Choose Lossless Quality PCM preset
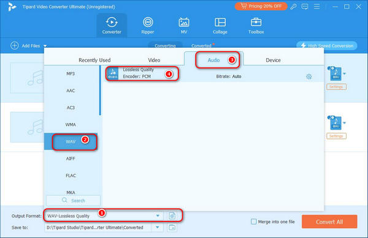Viewport: 368px width, 238px height. click(212, 73)
